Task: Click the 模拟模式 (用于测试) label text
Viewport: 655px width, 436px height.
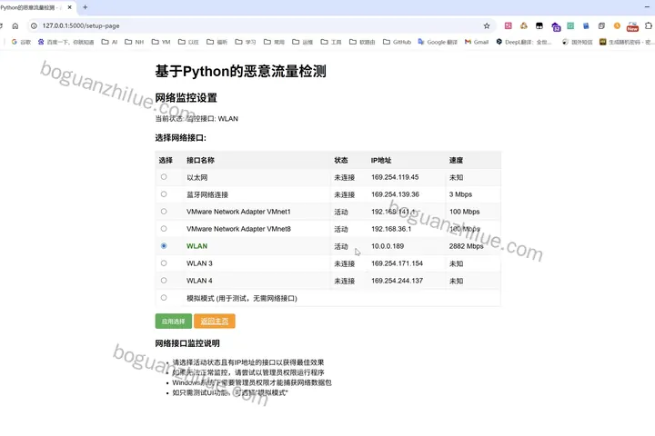Action: pos(242,298)
